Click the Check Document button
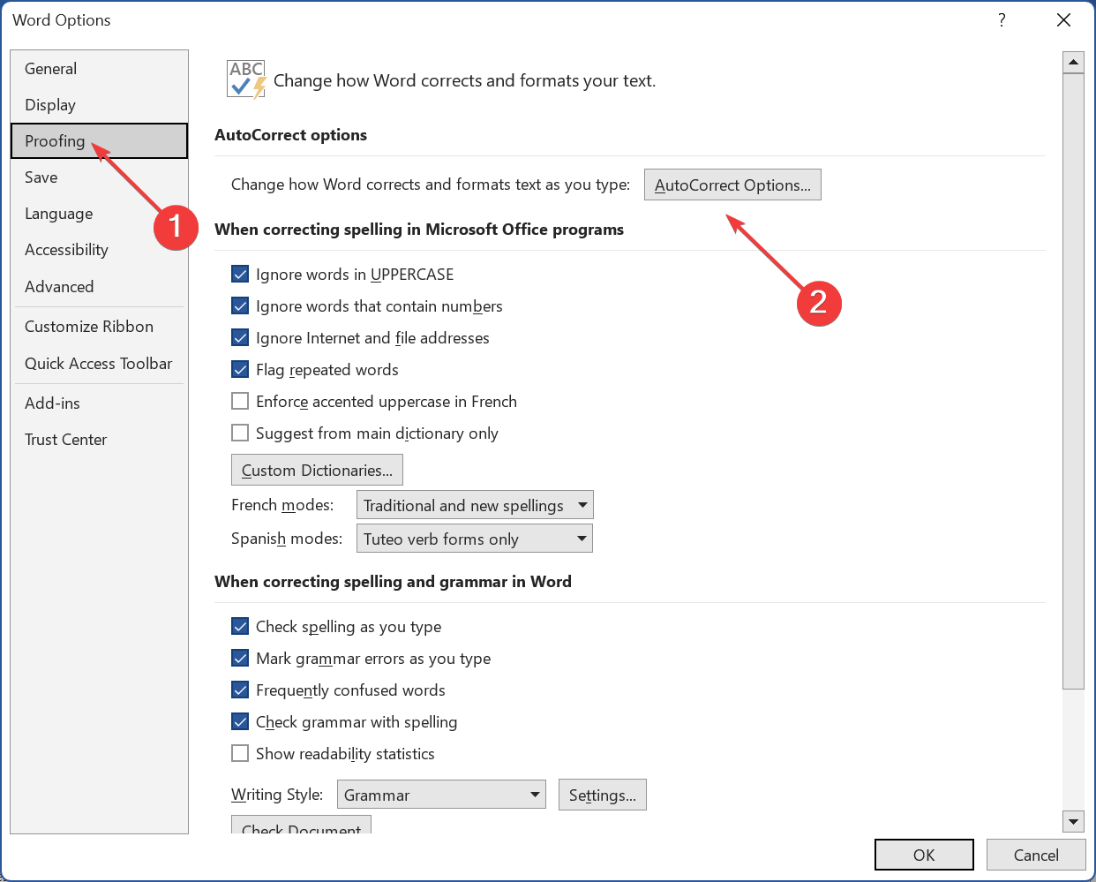Screen dimensions: 1096x882 [x=301, y=825]
